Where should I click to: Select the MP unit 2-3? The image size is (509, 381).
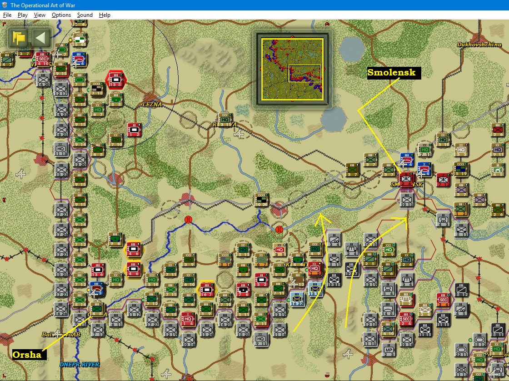click(x=389, y=350)
